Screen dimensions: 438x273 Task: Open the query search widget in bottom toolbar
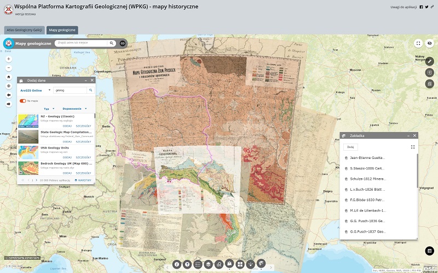click(219, 264)
